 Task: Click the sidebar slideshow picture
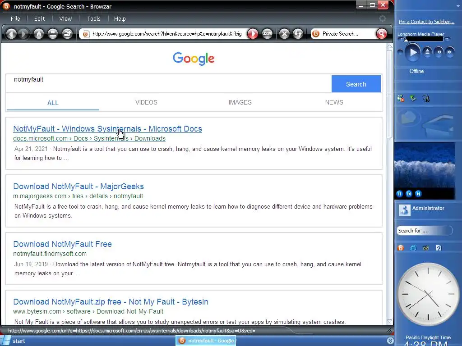[424, 165]
